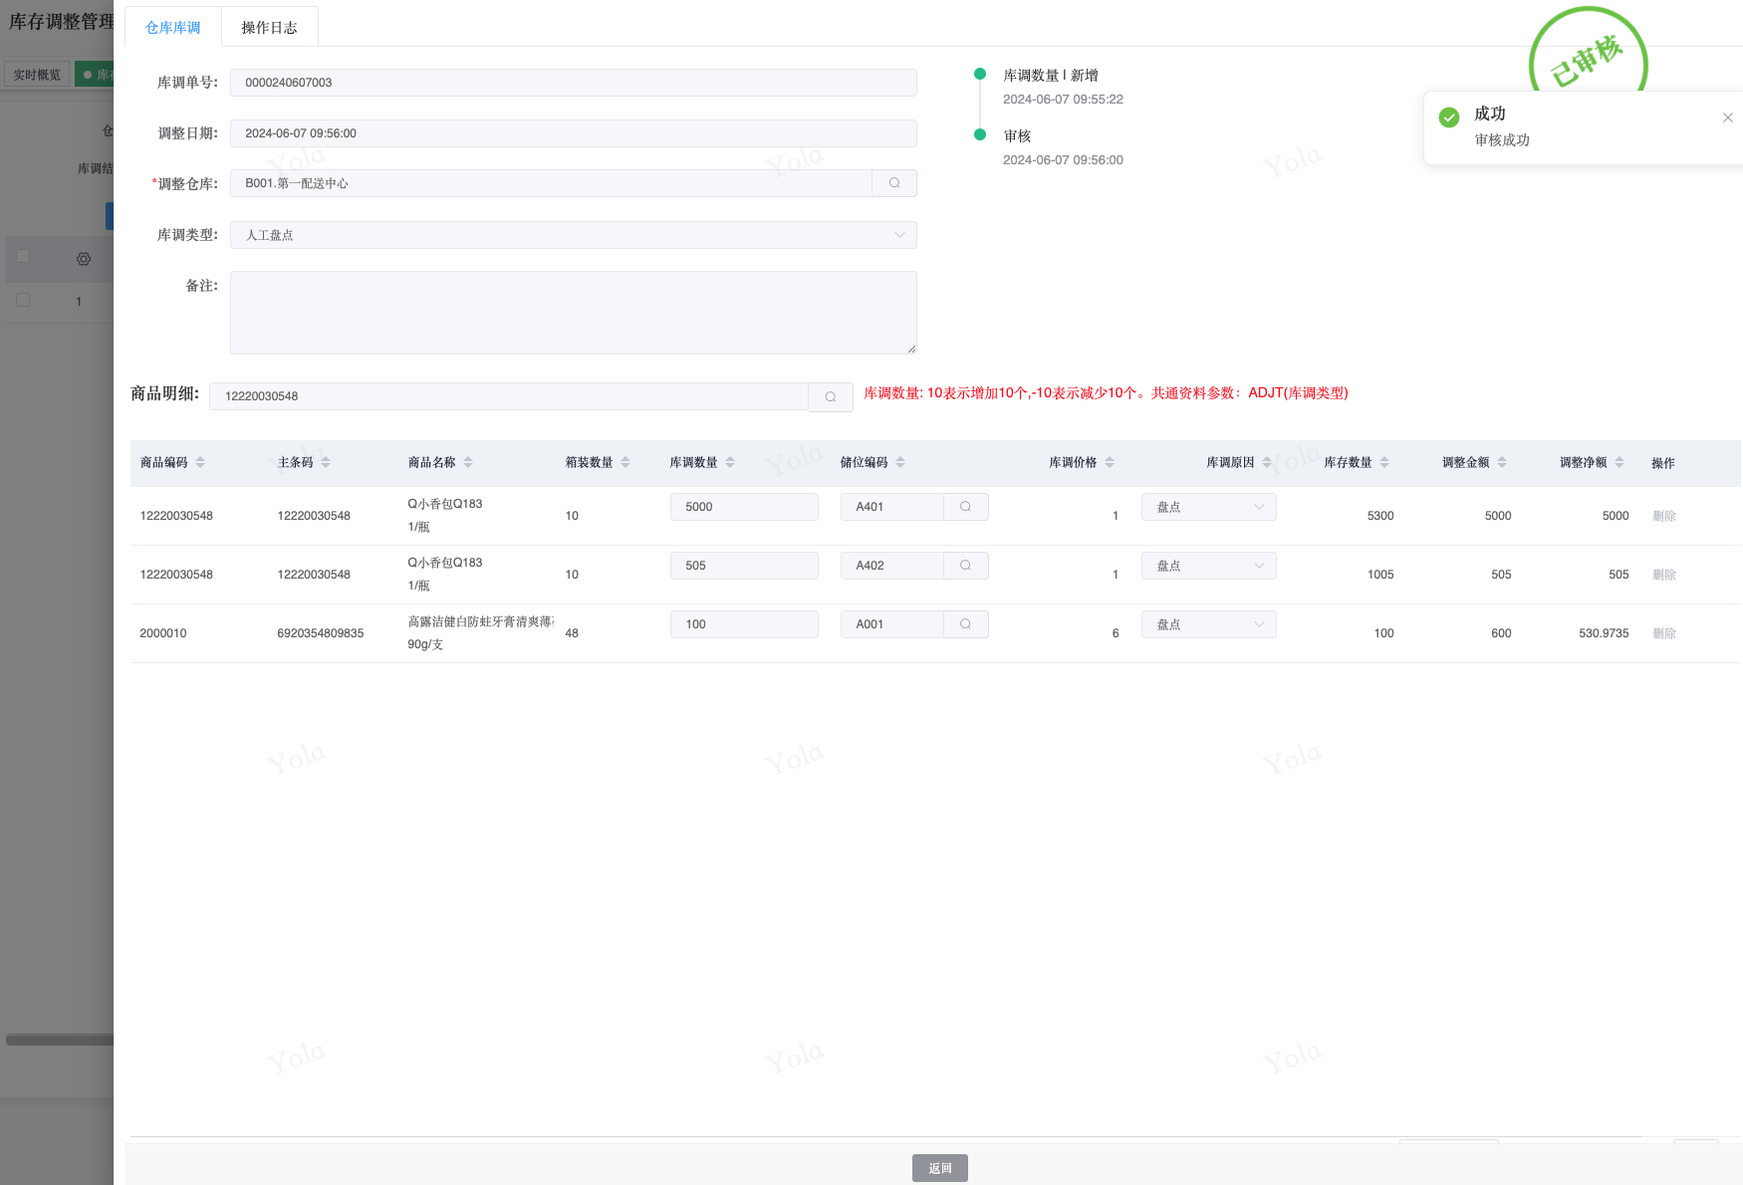This screenshot has width=1743, height=1185.
Task: Click the 库调单号 field
Action: coord(574,83)
